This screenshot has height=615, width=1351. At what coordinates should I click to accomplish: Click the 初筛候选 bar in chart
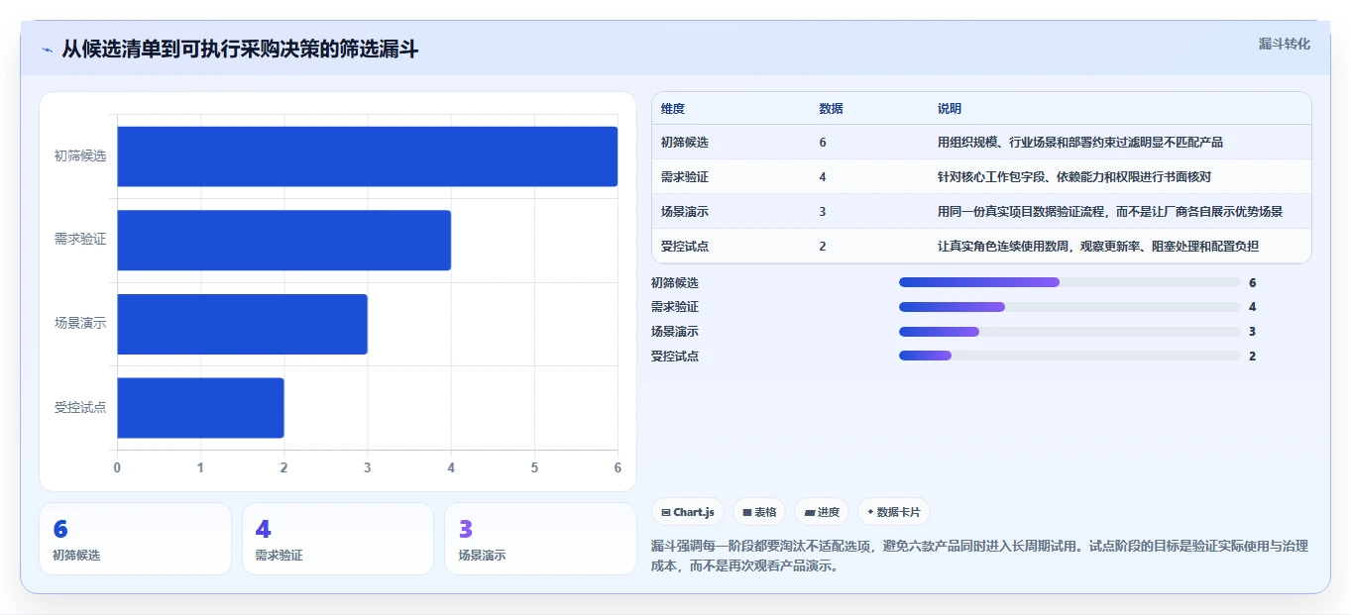pos(367,156)
